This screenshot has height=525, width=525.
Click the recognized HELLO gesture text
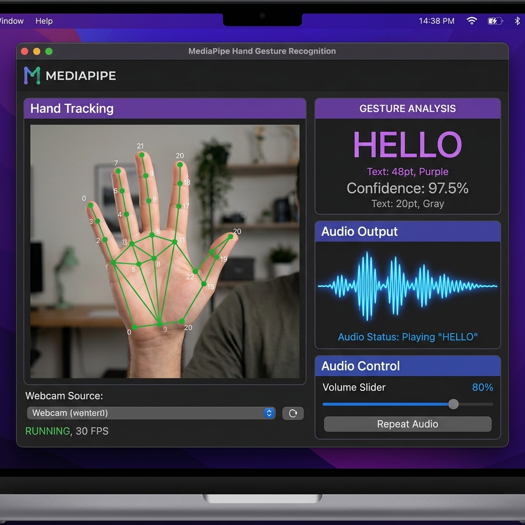click(x=408, y=145)
